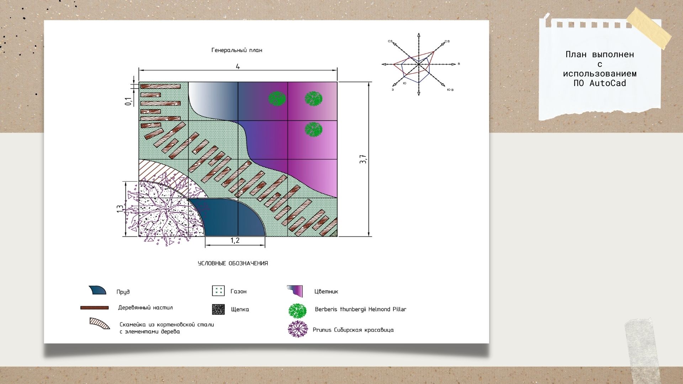Click the brown wooden deck legend bar
This screenshot has width=683, height=384.
[x=94, y=308]
